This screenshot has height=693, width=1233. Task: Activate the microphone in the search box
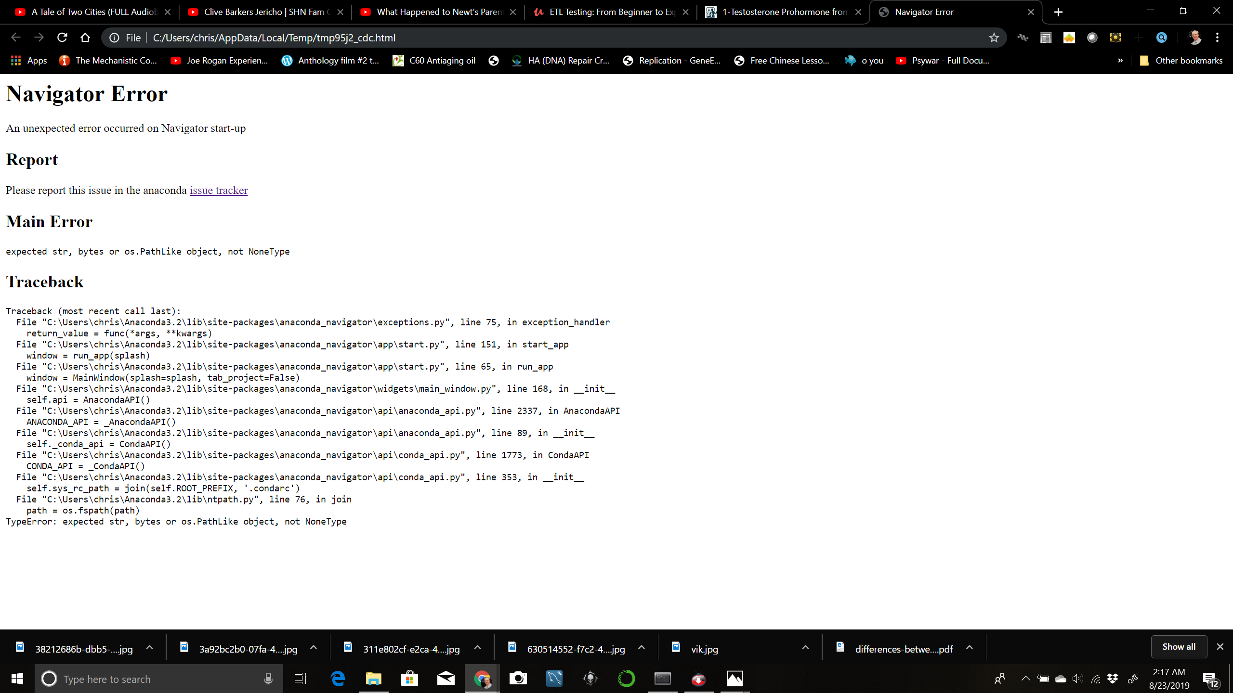268,679
